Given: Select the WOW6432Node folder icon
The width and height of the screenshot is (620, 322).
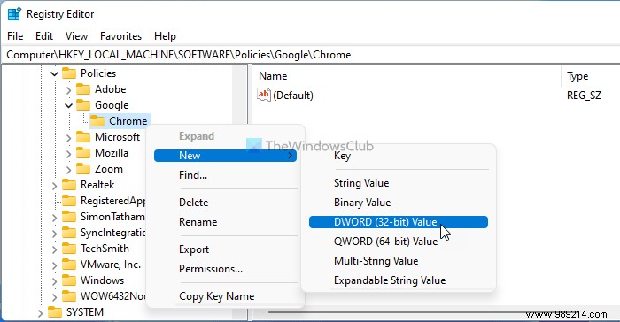Looking at the screenshot, I should 69,296.
